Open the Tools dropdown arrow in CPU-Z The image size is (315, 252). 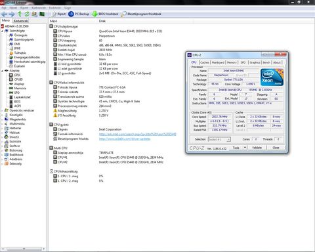[x=245, y=148]
